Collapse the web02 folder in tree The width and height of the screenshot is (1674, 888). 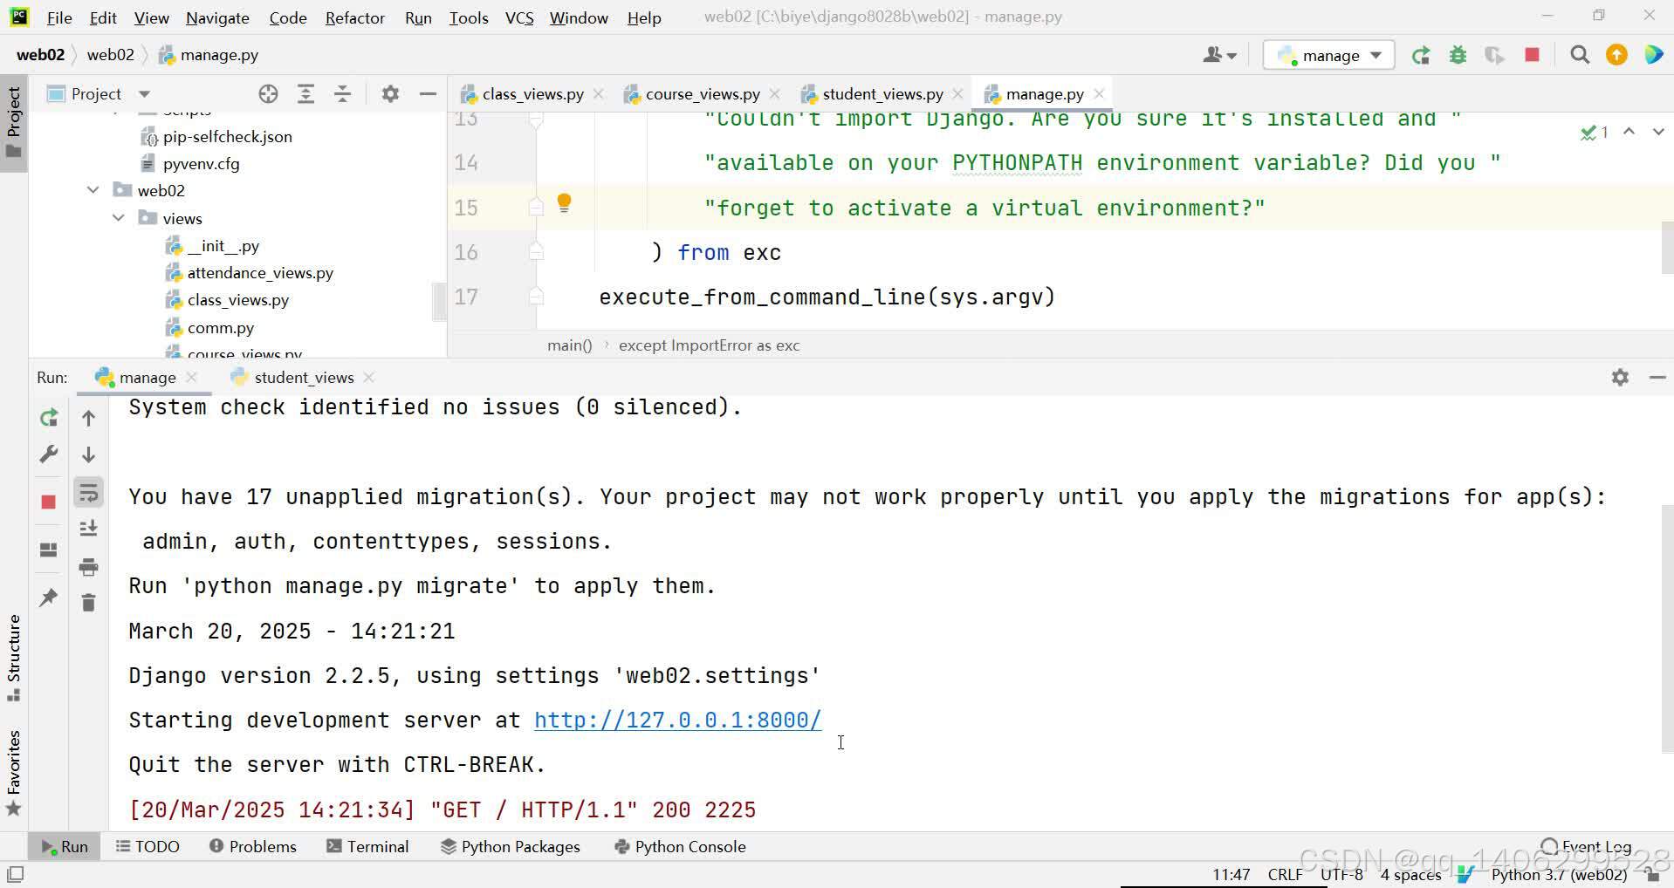tap(93, 190)
